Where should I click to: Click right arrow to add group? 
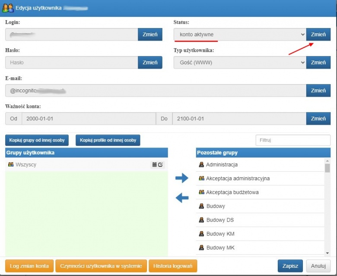pyautogui.click(x=182, y=178)
